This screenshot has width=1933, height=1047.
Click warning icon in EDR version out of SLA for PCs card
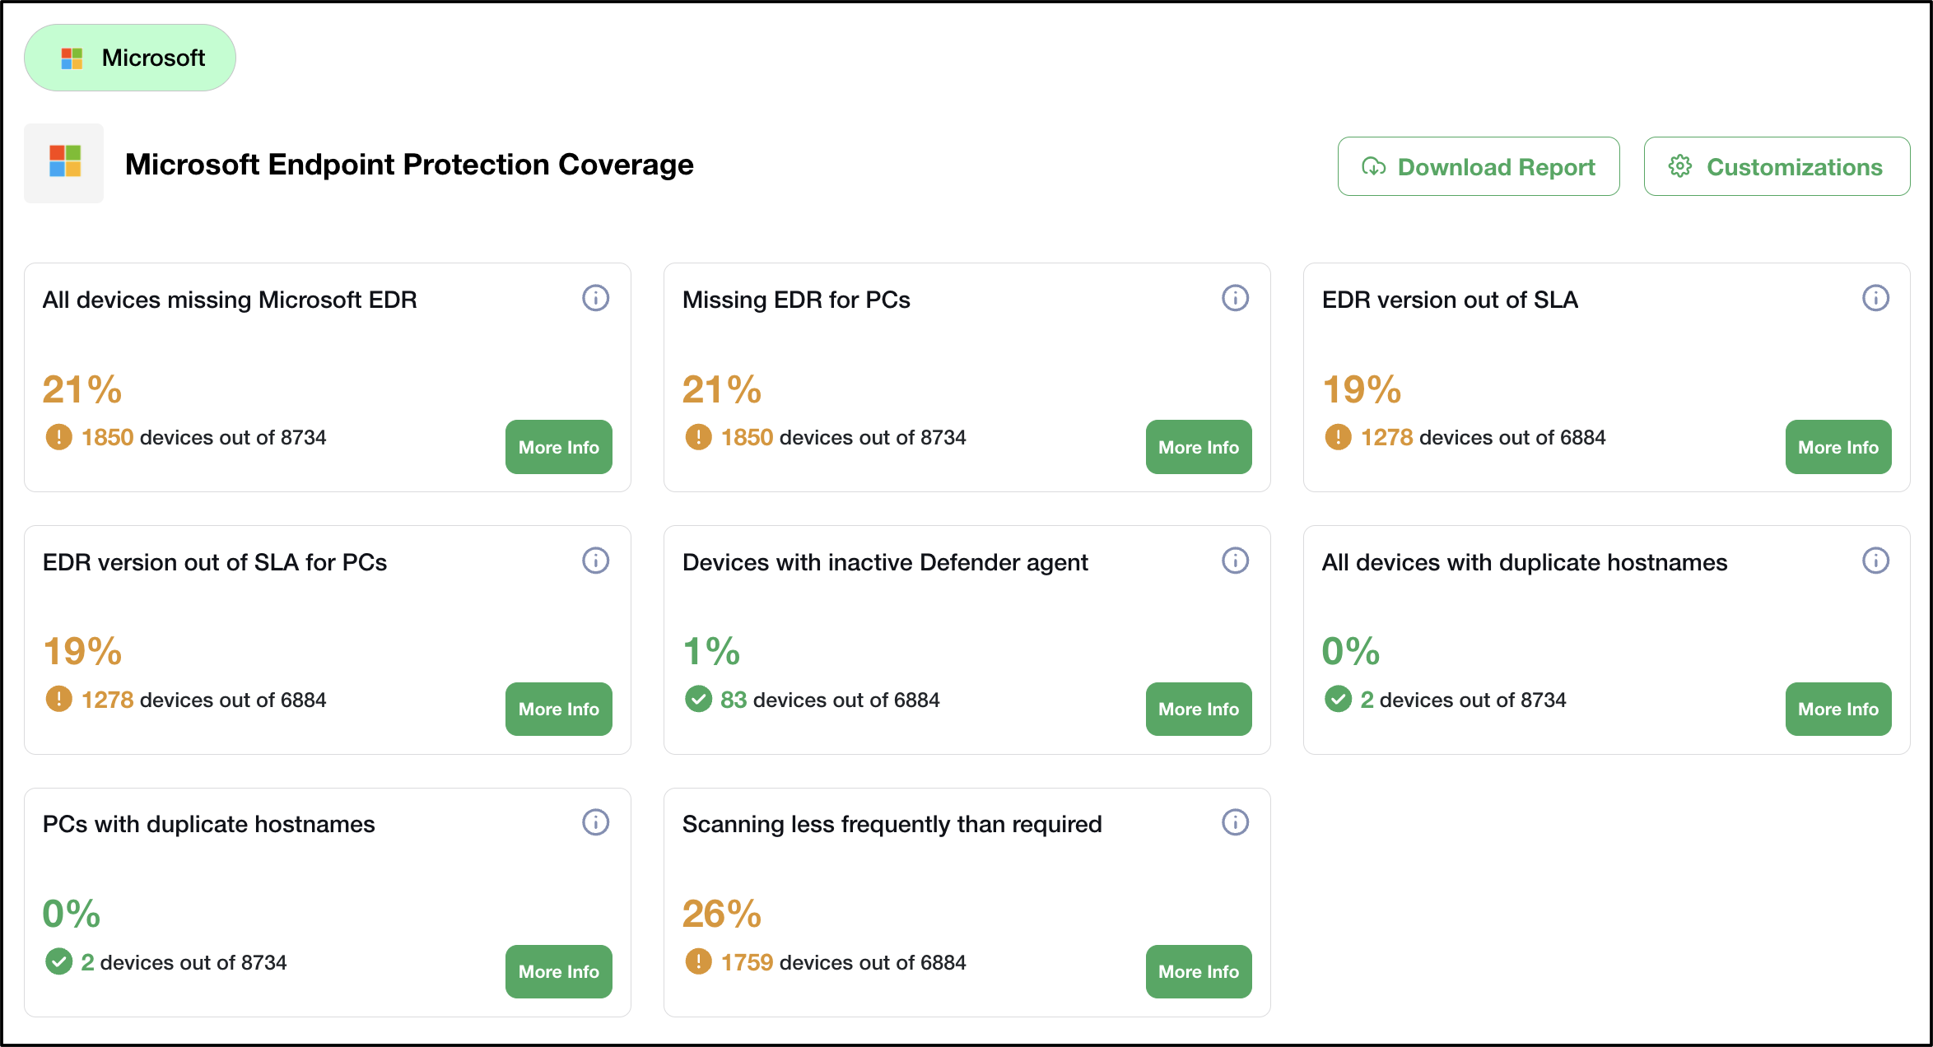tap(58, 700)
